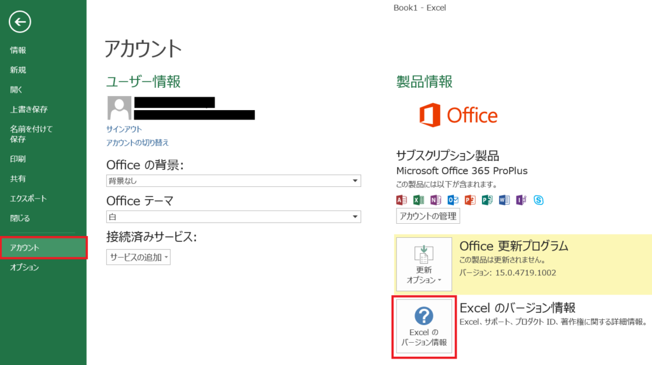The width and height of the screenshot is (652, 365).
Task: Click the back arrow circle icon
Action: (x=20, y=22)
